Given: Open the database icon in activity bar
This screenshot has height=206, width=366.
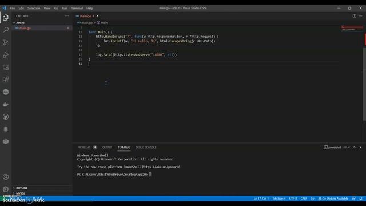Looking at the screenshot, I should coord(6,129).
